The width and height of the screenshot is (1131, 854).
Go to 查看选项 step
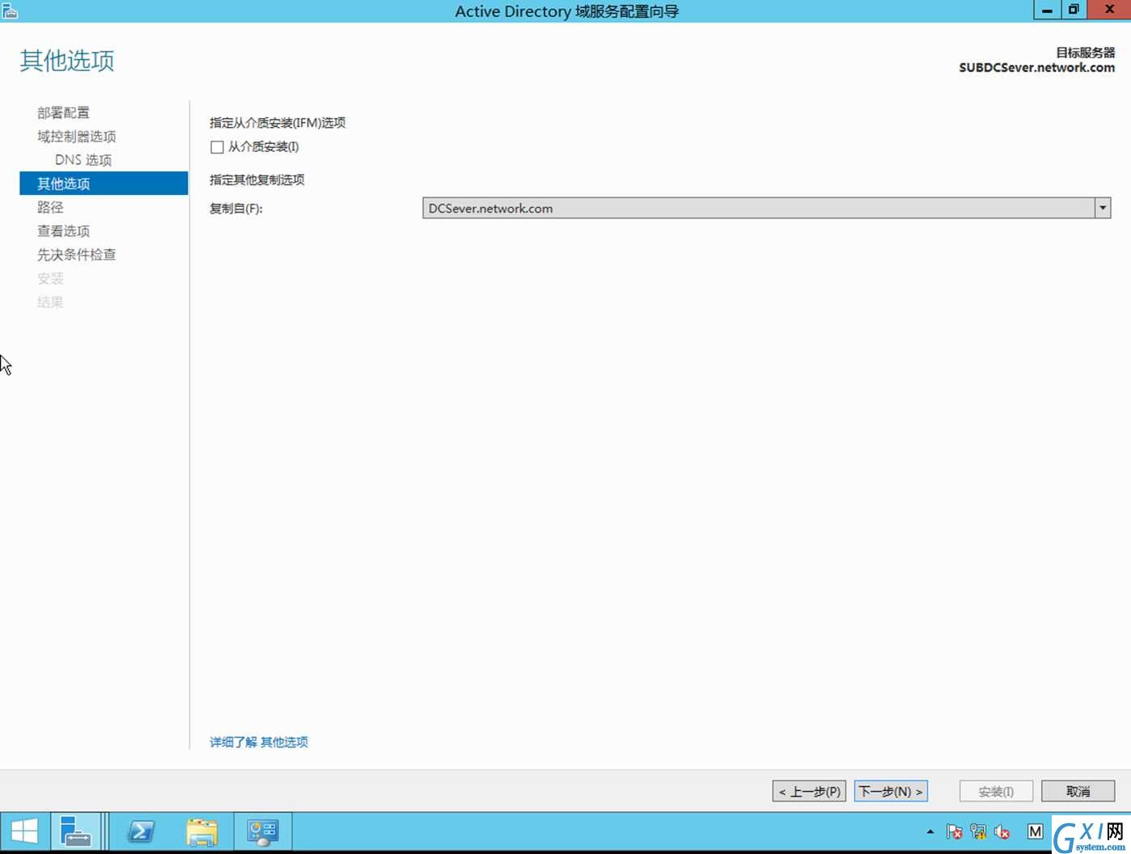tap(63, 230)
